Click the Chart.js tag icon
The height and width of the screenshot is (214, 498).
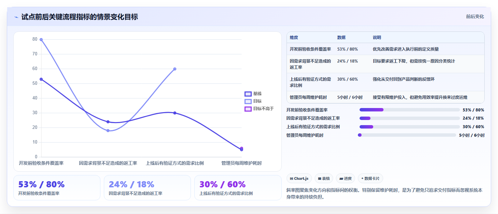(x=291, y=178)
